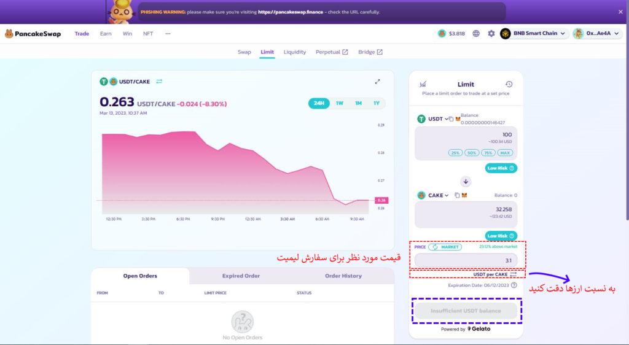Switch to the Open Orders tab
629x345 pixels.
point(140,276)
